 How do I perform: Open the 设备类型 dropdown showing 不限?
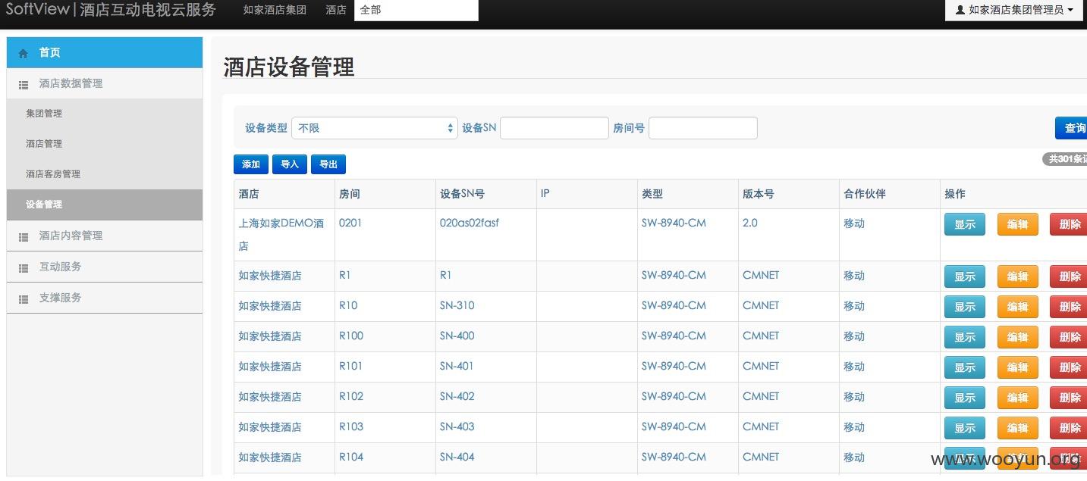pos(375,128)
